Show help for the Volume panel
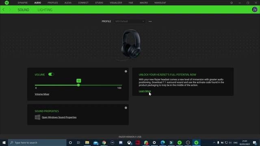260x146 pixels. [x=126, y=71]
